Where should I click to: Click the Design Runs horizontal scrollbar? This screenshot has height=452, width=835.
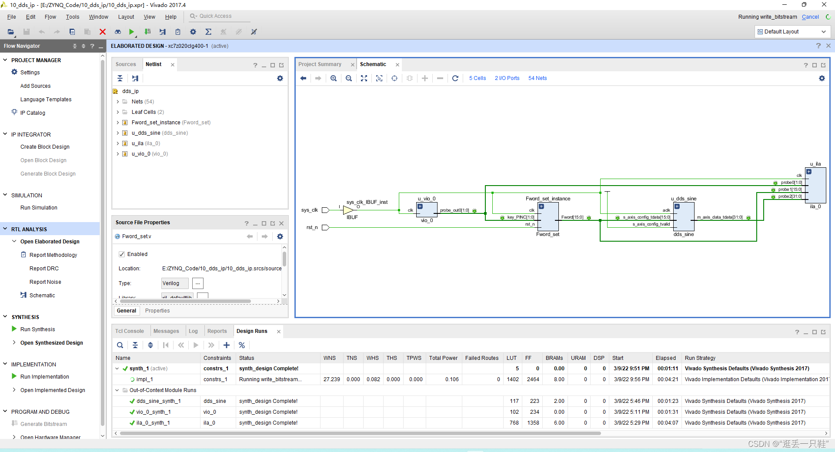(x=360, y=433)
